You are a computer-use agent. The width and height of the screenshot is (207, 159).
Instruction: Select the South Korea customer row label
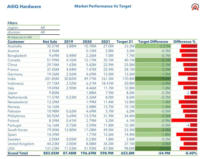pyautogui.click(x=18, y=130)
